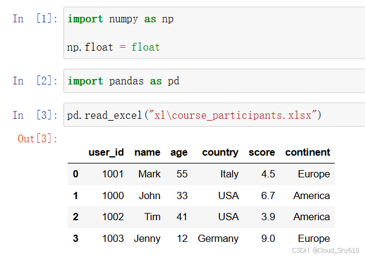Click the pd.read_excel code cell
365x257 pixels.
214,115
